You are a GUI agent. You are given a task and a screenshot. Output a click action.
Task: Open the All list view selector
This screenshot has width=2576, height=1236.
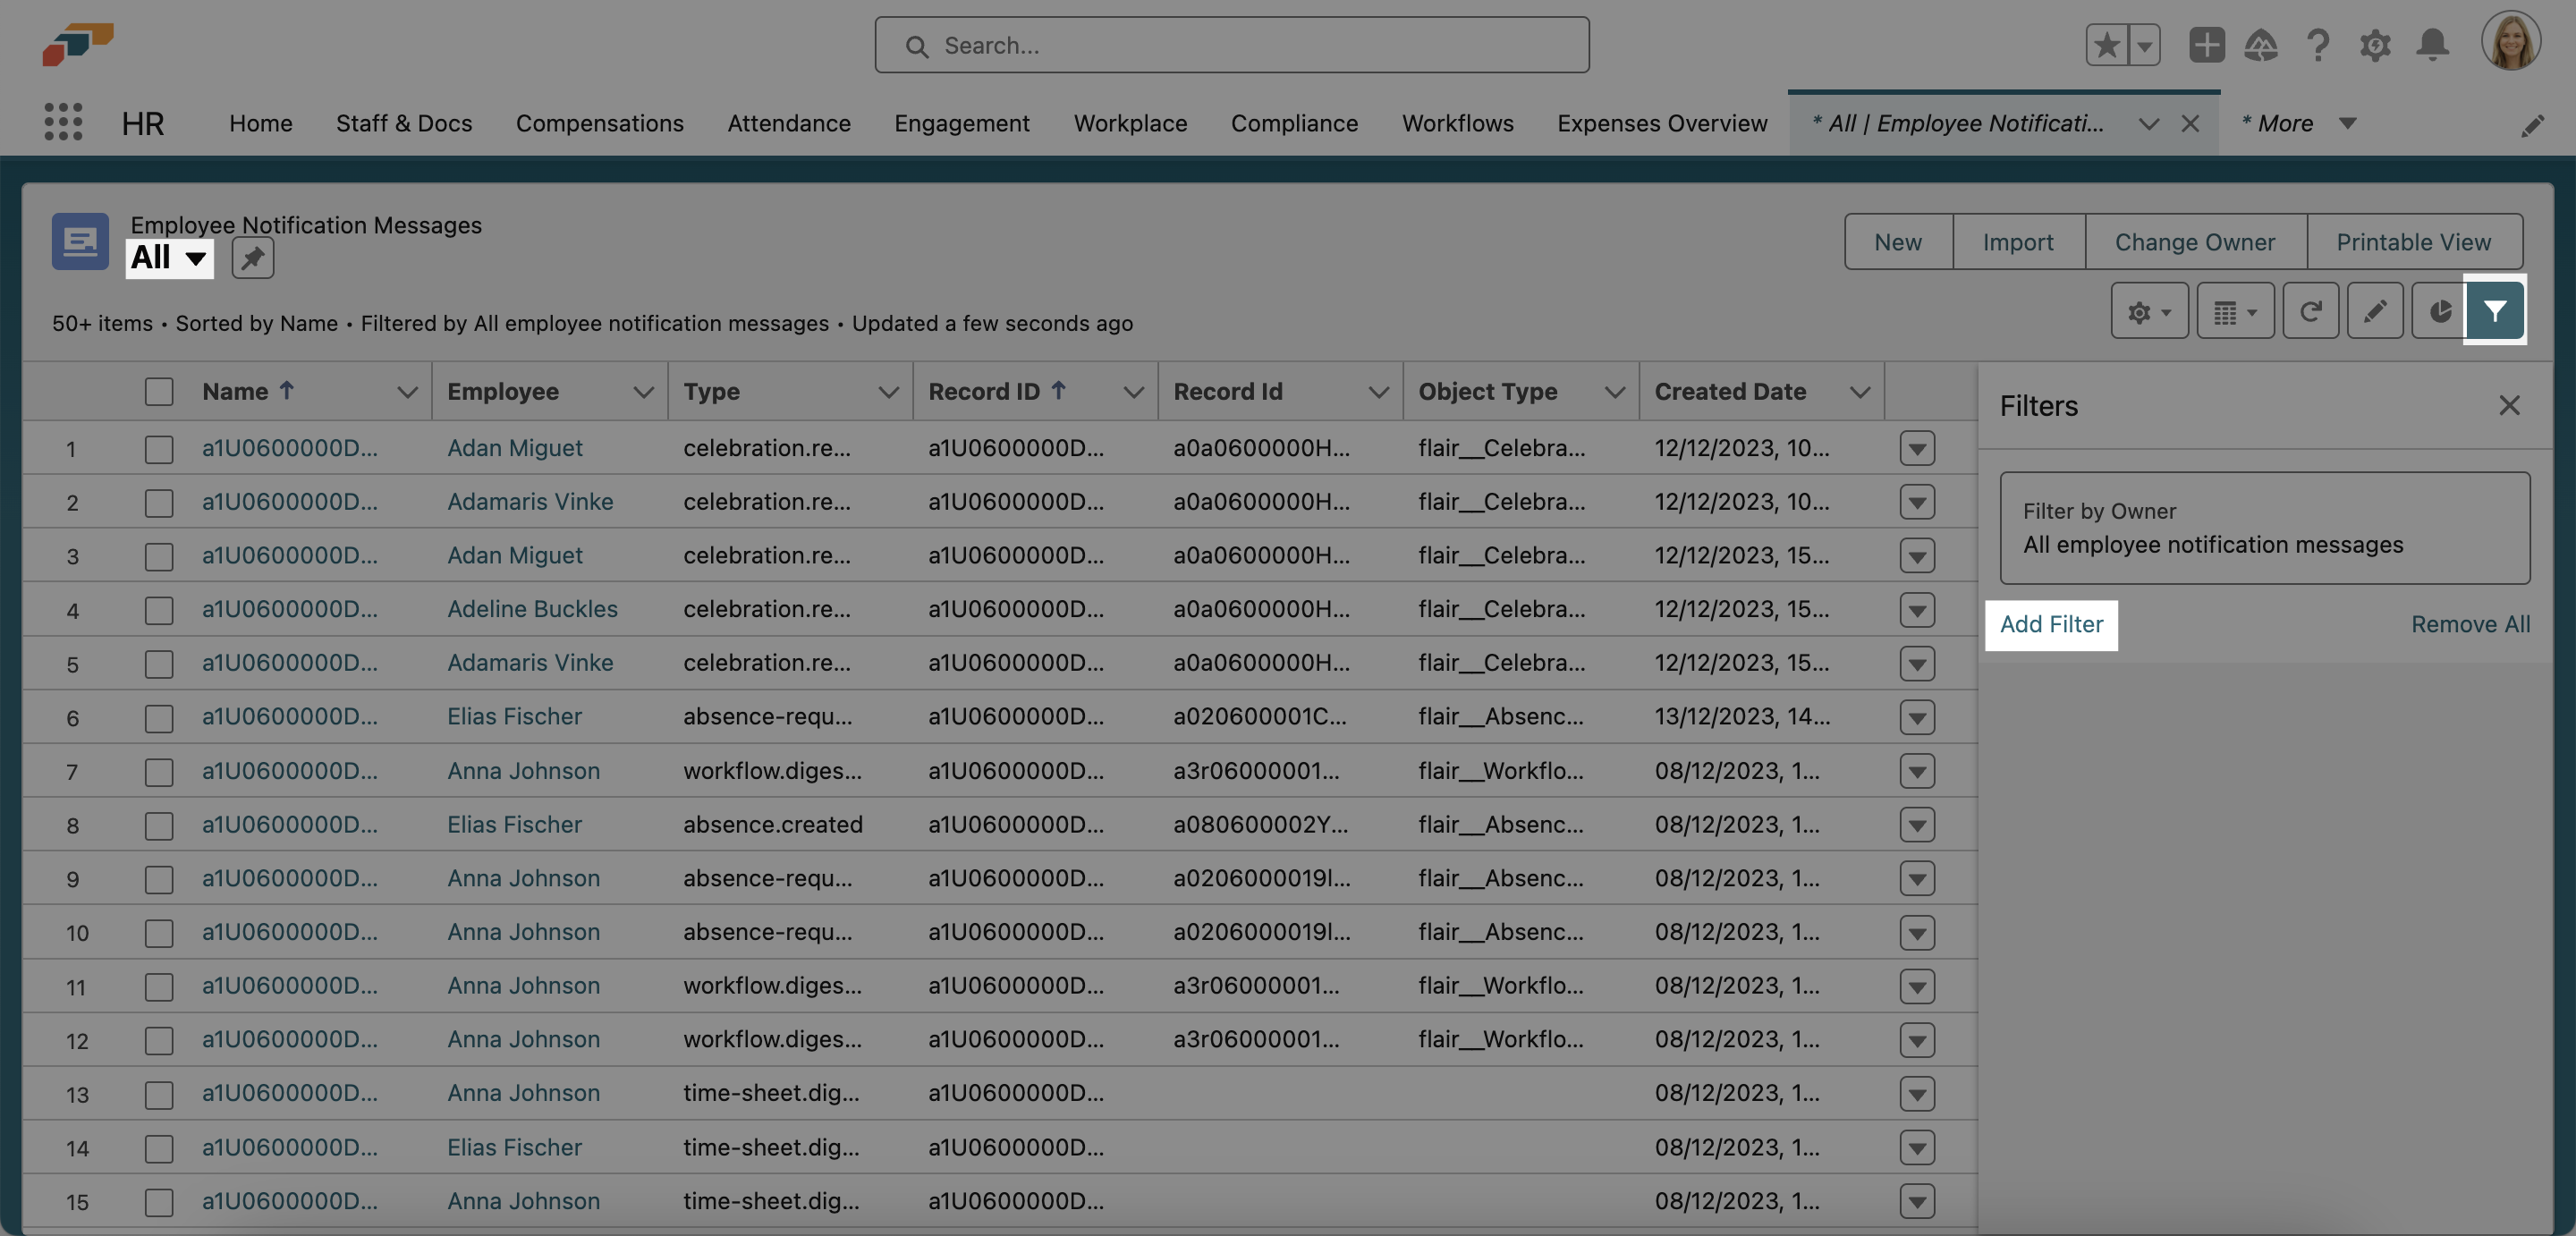pyautogui.click(x=168, y=257)
